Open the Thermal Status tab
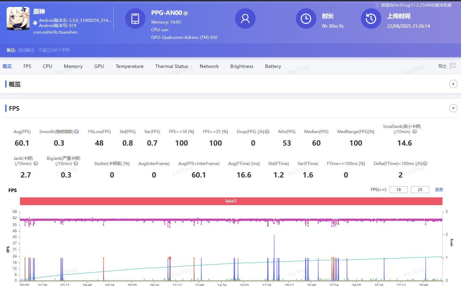 tap(171, 66)
